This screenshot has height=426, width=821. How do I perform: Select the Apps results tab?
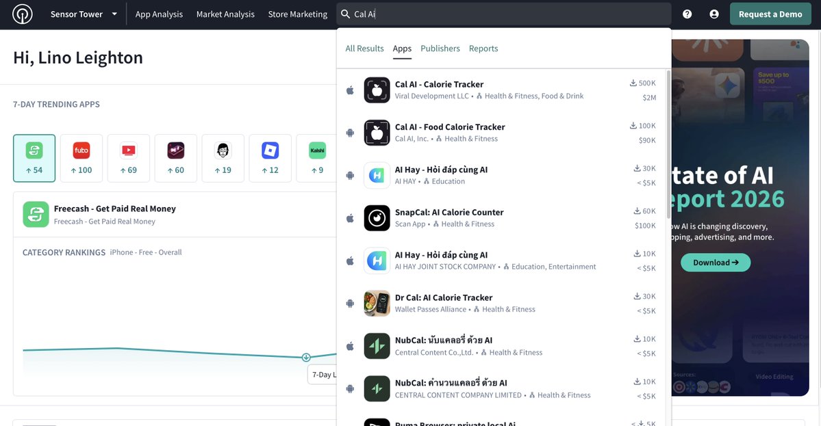pos(402,49)
